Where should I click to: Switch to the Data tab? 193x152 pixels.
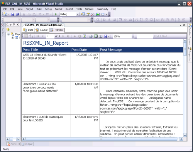pyautogui.click(x=28, y=30)
